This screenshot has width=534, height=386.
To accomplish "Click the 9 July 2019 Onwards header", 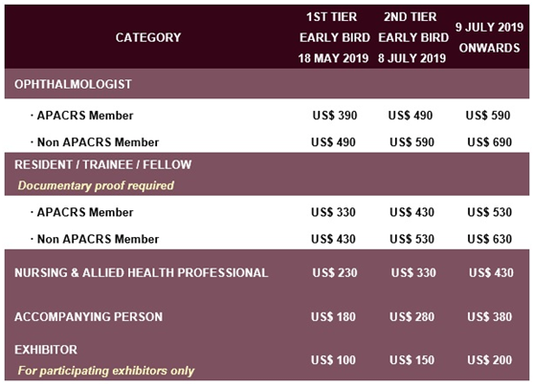I will click(x=489, y=37).
